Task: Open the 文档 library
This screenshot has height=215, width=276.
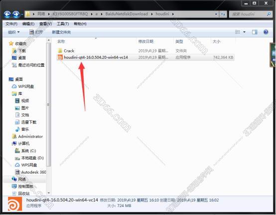Action: 25,115
